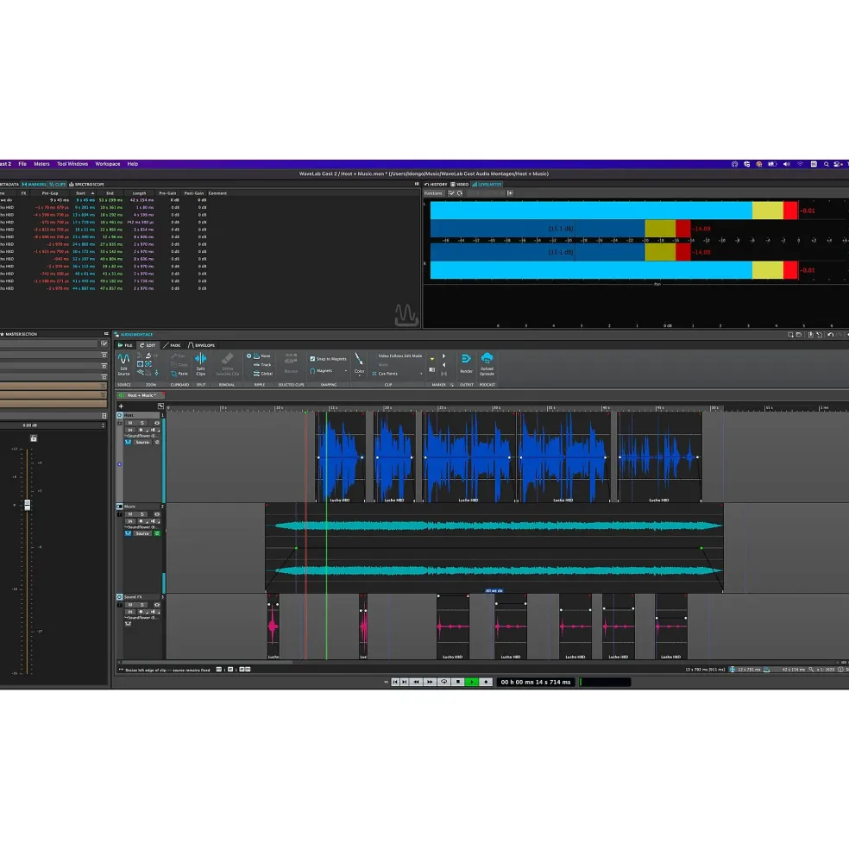Select the Track ripple option

261,365
